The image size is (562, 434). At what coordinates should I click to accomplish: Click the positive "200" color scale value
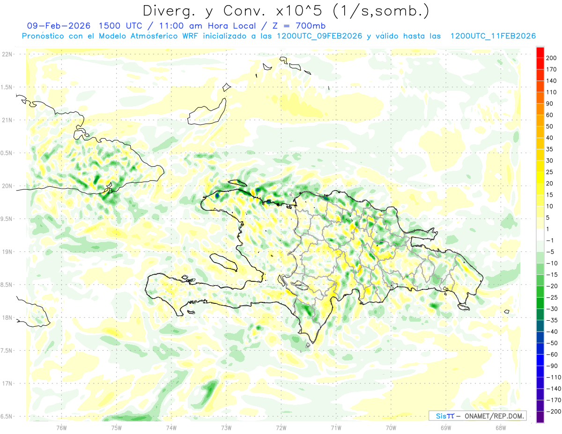(551, 58)
